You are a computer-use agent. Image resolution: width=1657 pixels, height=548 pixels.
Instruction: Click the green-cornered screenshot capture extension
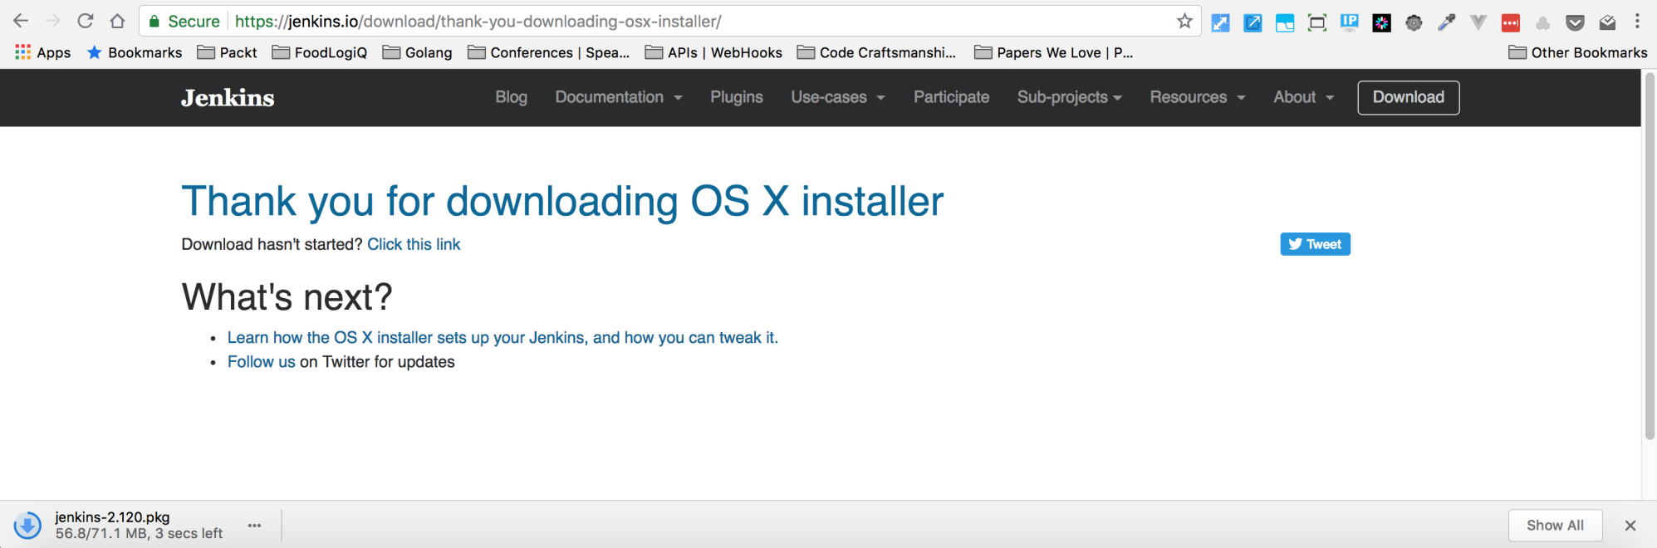[1317, 23]
